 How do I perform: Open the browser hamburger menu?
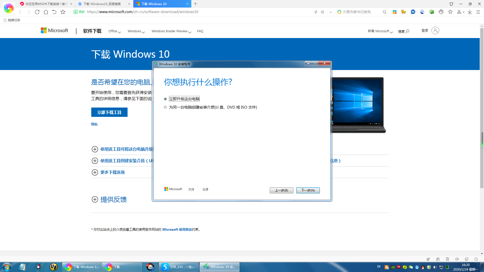point(478,12)
